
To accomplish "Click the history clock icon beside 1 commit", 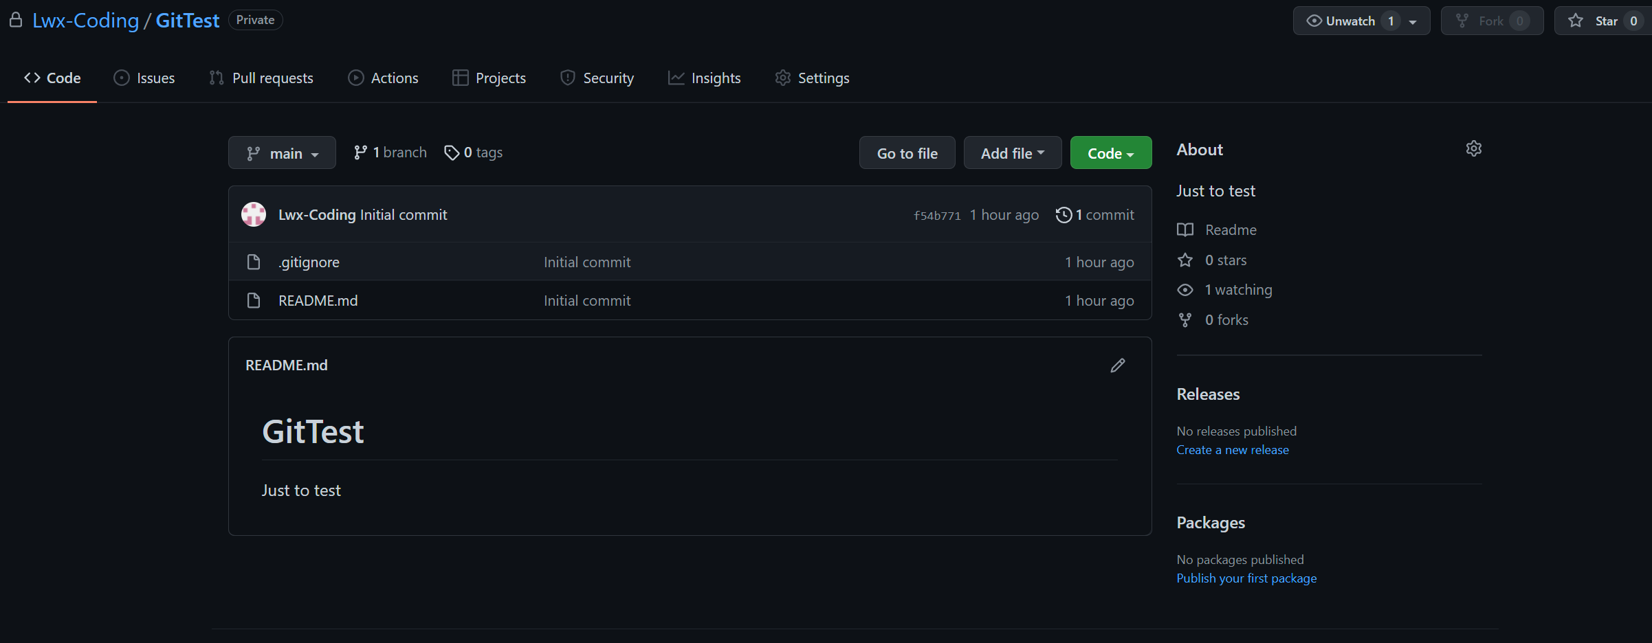I will pos(1064,215).
